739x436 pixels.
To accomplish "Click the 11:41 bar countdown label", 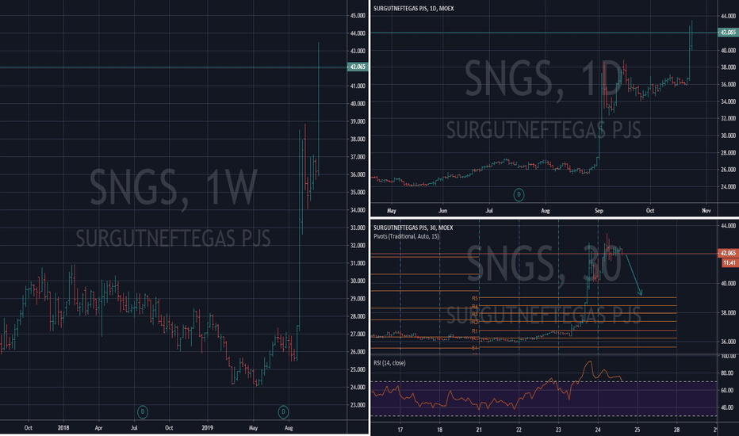I will pos(729,262).
